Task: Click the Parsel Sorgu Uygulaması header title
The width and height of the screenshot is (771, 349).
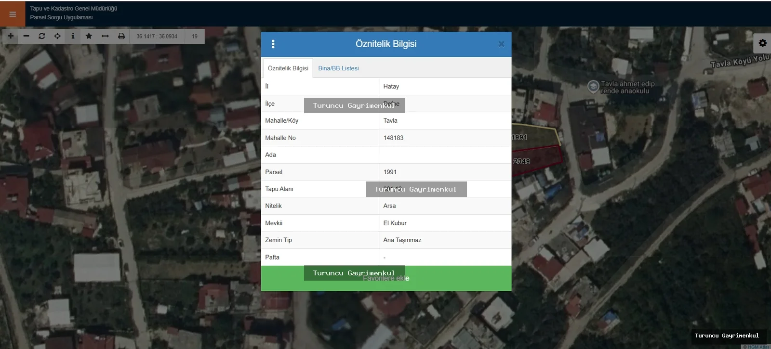Action: click(x=61, y=17)
